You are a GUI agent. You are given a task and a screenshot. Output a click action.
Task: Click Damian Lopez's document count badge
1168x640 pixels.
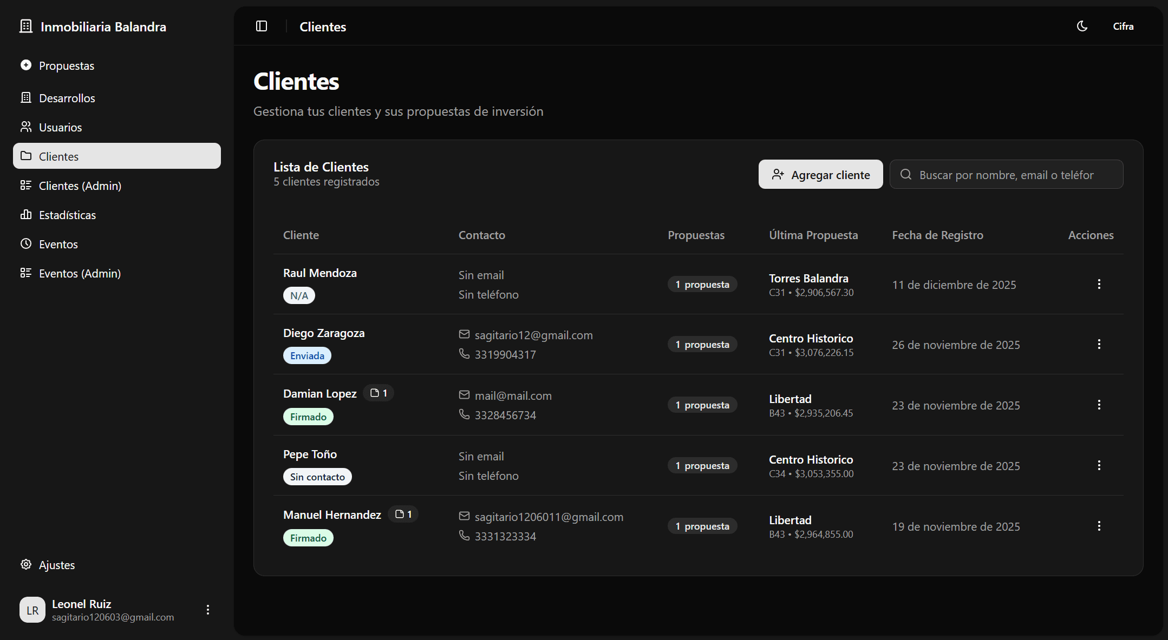click(x=379, y=393)
